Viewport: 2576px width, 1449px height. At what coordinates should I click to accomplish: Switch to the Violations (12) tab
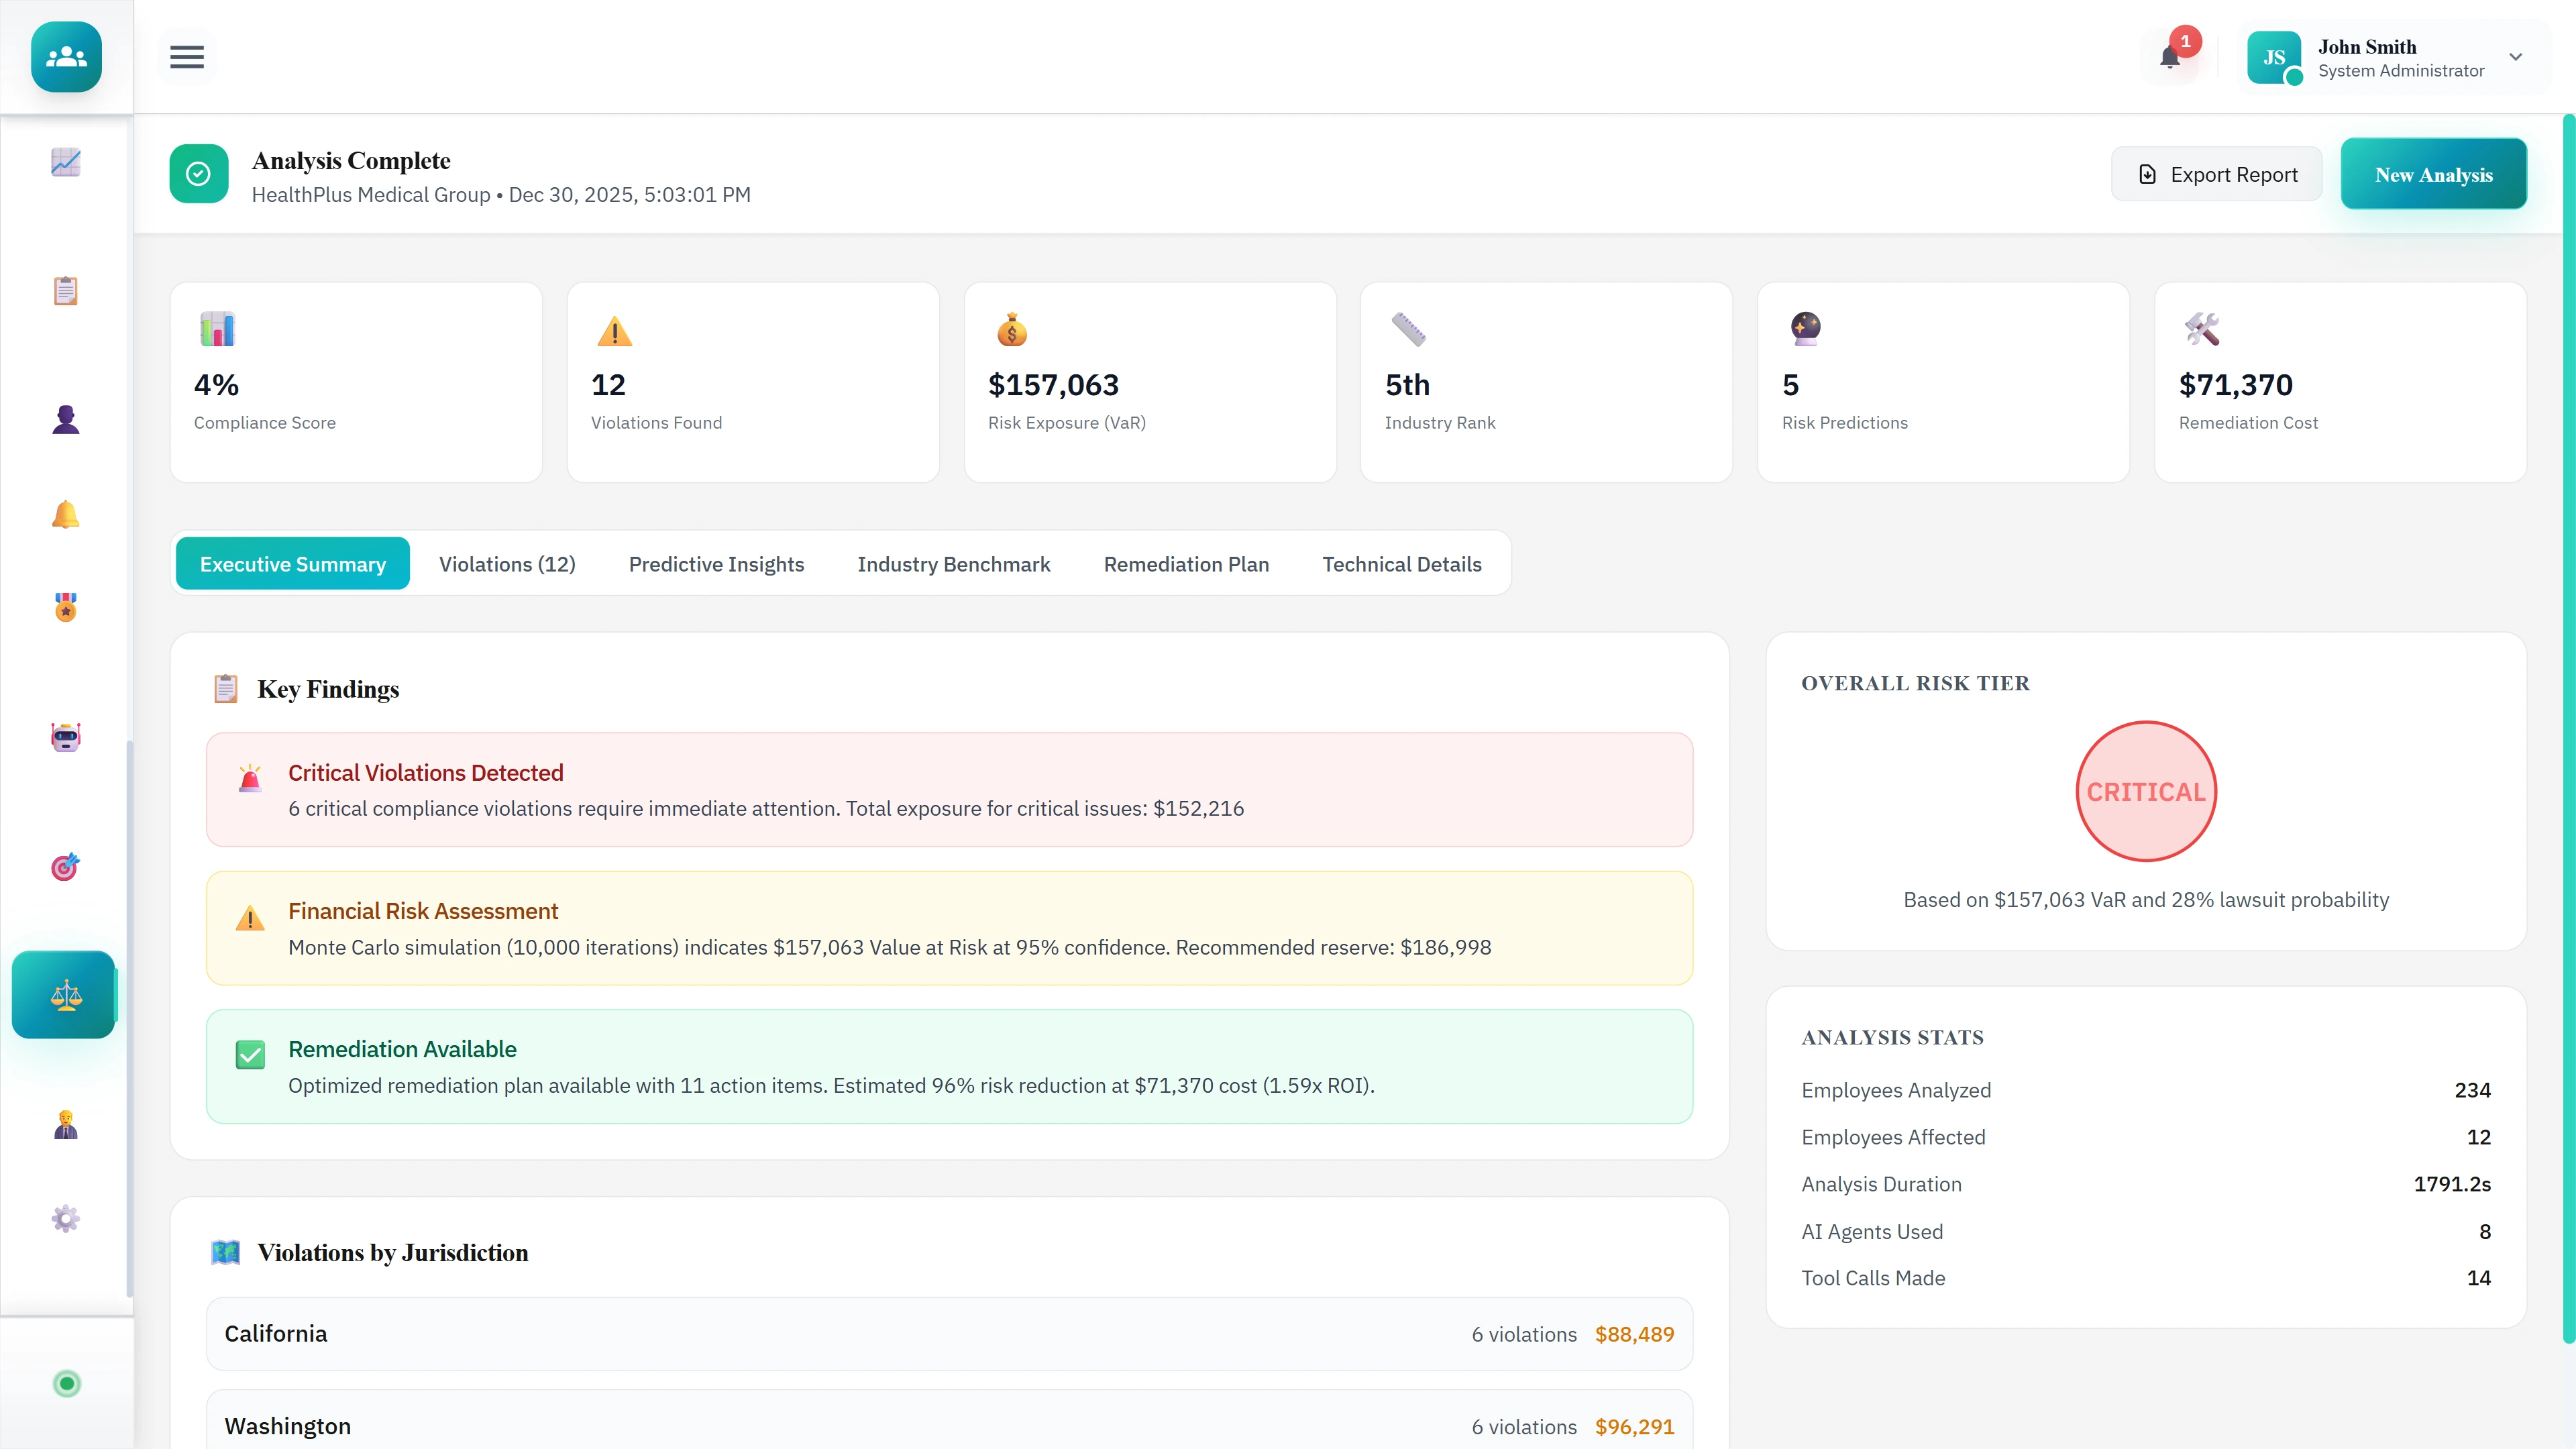pos(507,563)
